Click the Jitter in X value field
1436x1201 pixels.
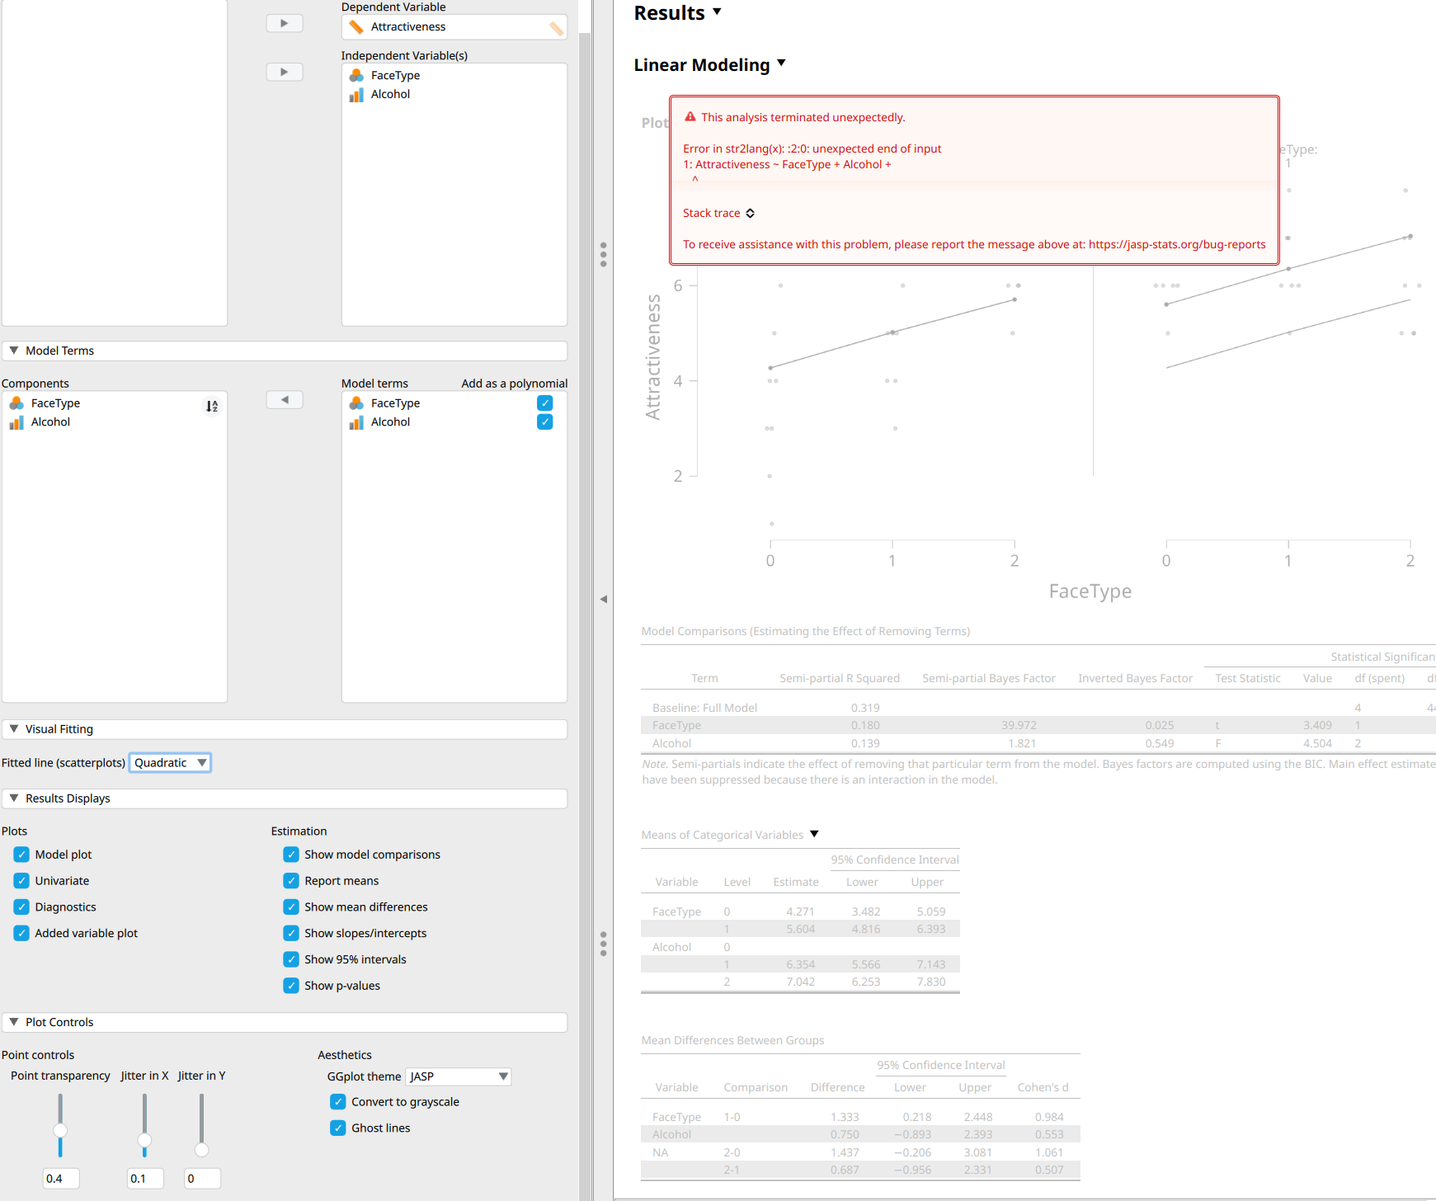[x=145, y=1178]
